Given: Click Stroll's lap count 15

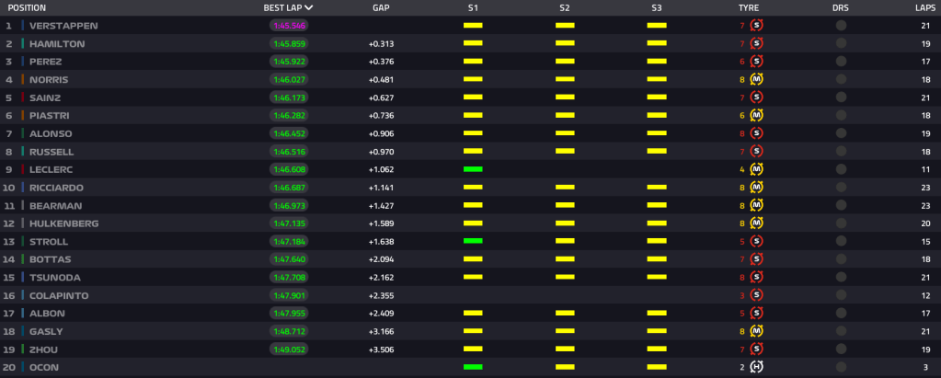Looking at the screenshot, I should (x=925, y=242).
